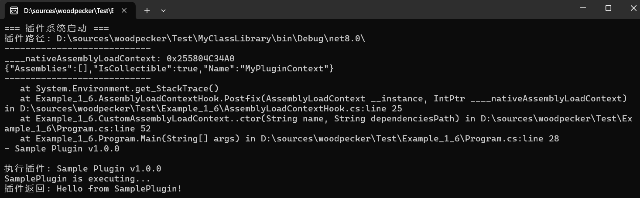Maximize the terminal window
Viewport: 640px width, 198px height.
click(x=608, y=8)
